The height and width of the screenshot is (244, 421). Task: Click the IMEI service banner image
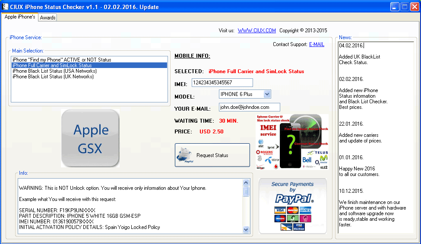point(292,142)
